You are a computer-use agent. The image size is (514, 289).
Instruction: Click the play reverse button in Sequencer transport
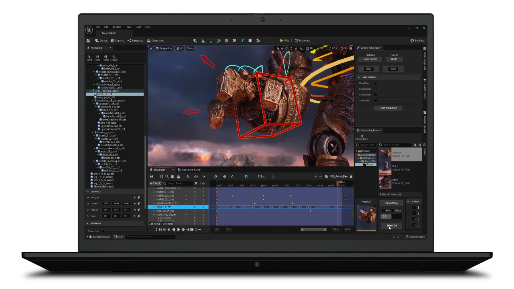tap(173, 230)
